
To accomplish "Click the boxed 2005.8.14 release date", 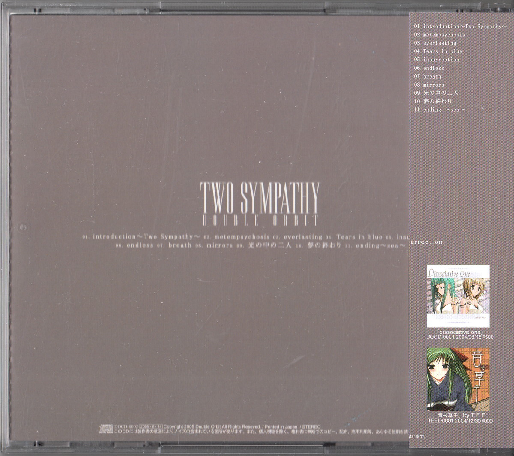I will pos(150,427).
